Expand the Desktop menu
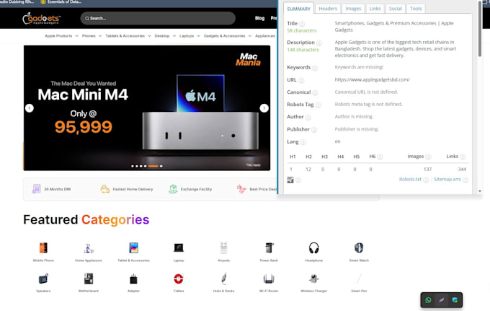 165,36
